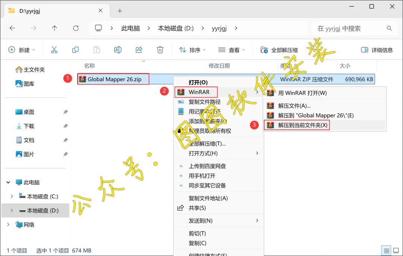
Task: Click the Copy icon in toolbar
Action: pos(75,50)
